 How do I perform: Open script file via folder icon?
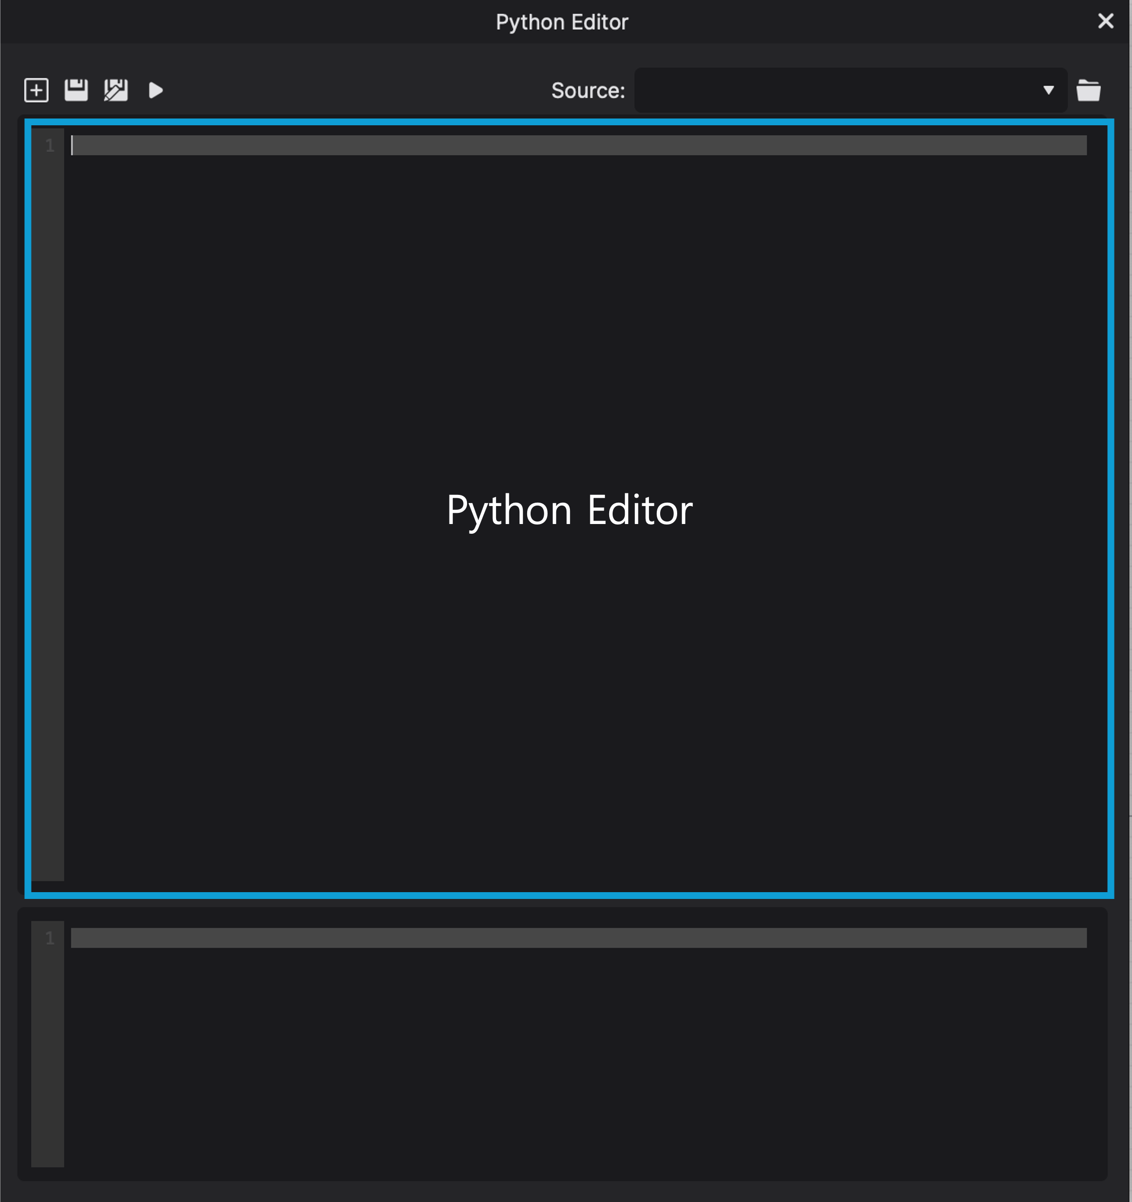(x=1088, y=90)
